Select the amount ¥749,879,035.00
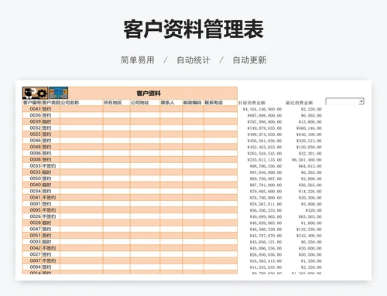387x296 pixels. [x=265, y=128]
